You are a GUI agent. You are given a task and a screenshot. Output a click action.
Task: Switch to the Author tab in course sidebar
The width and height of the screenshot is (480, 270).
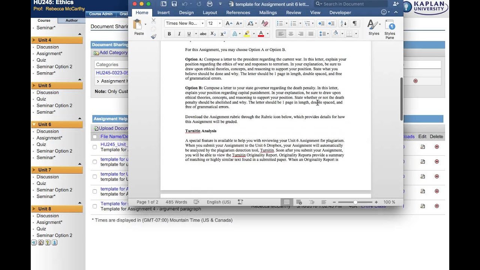[72, 21]
